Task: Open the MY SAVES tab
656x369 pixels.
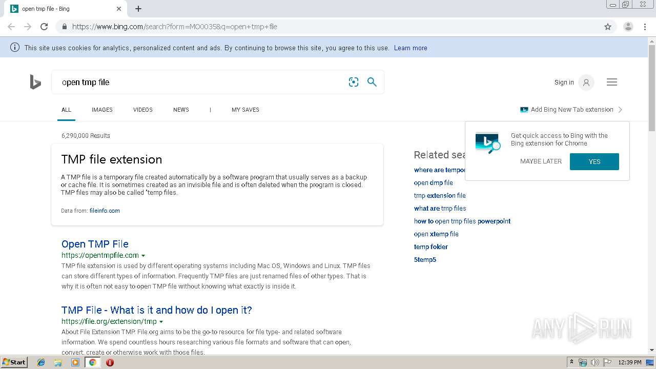Action: pyautogui.click(x=245, y=110)
